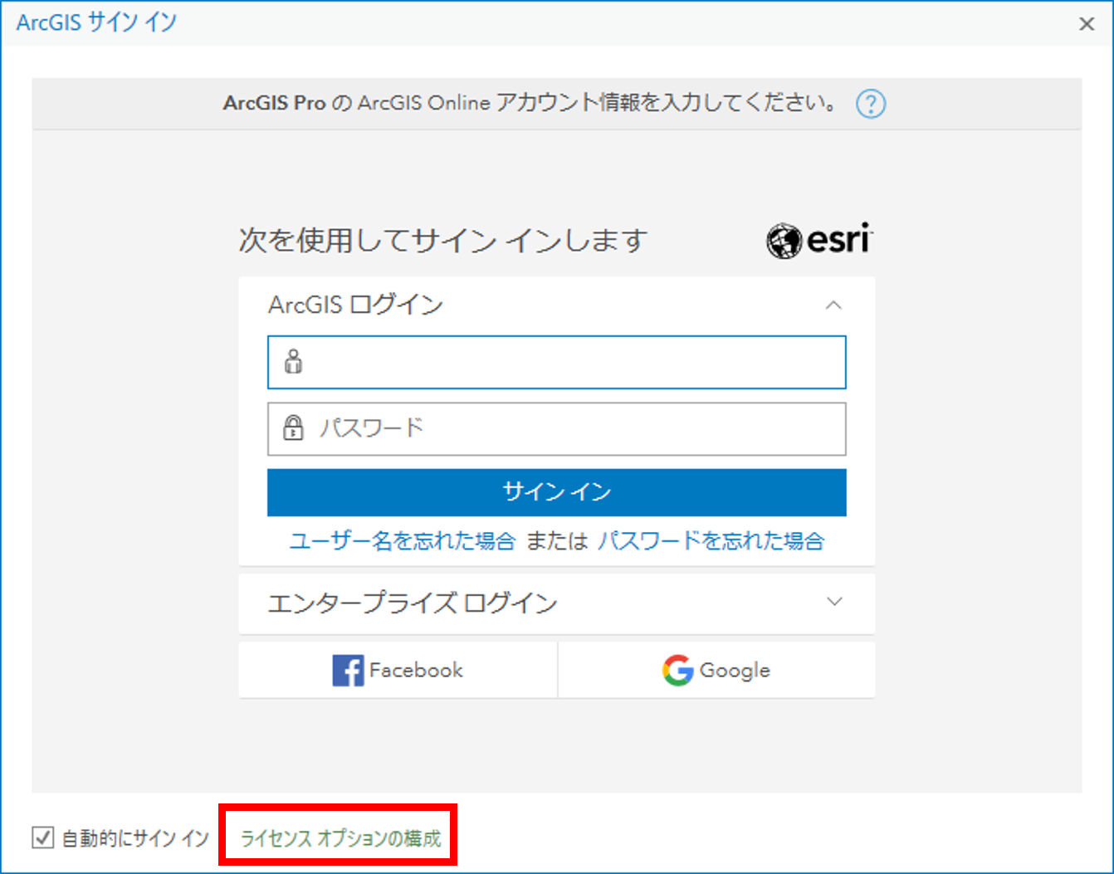Click the username field beside the person icon
Viewport: 1114px width, 874px height.
click(x=556, y=362)
